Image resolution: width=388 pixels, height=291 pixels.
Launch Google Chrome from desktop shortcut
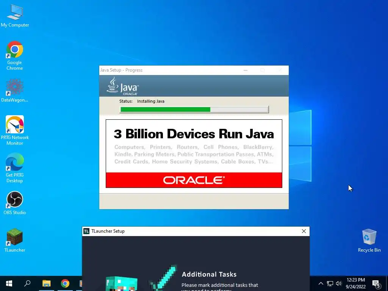pos(15,55)
